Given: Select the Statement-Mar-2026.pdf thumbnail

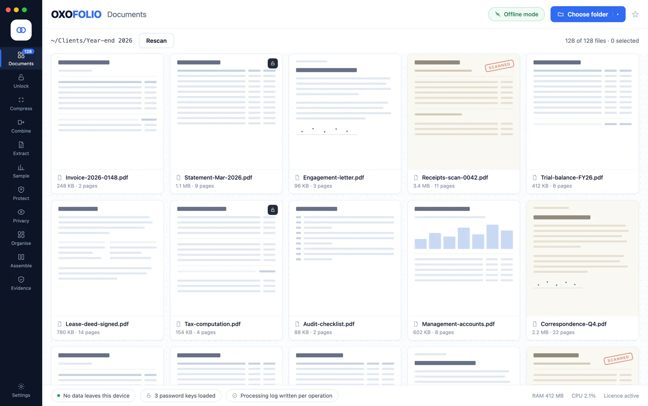Looking at the screenshot, I should point(226,111).
